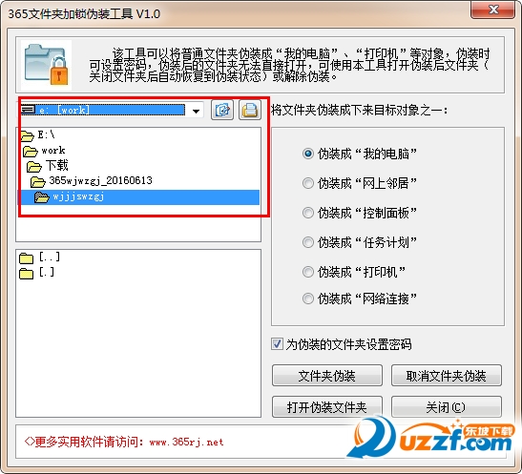The height and width of the screenshot is (474, 522).
Task: Click the 文件夹伪装 button
Action: point(327,376)
